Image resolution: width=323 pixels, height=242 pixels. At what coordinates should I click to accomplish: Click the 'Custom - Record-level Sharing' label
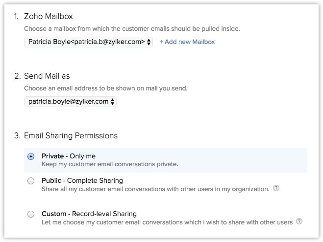[x=89, y=214]
